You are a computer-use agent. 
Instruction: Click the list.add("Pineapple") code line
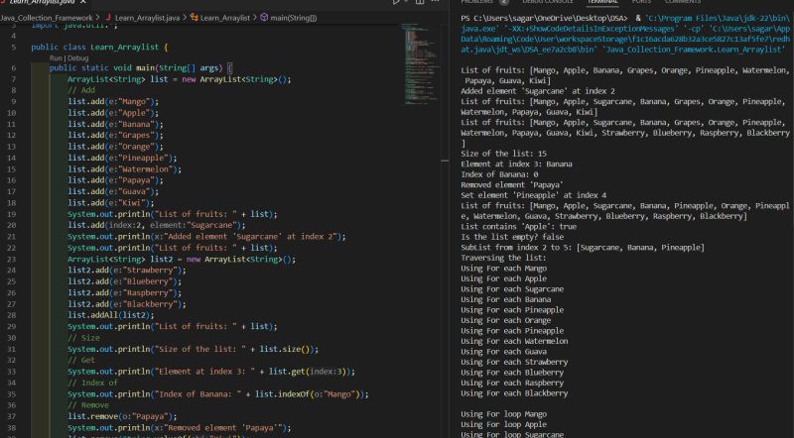[122, 158]
